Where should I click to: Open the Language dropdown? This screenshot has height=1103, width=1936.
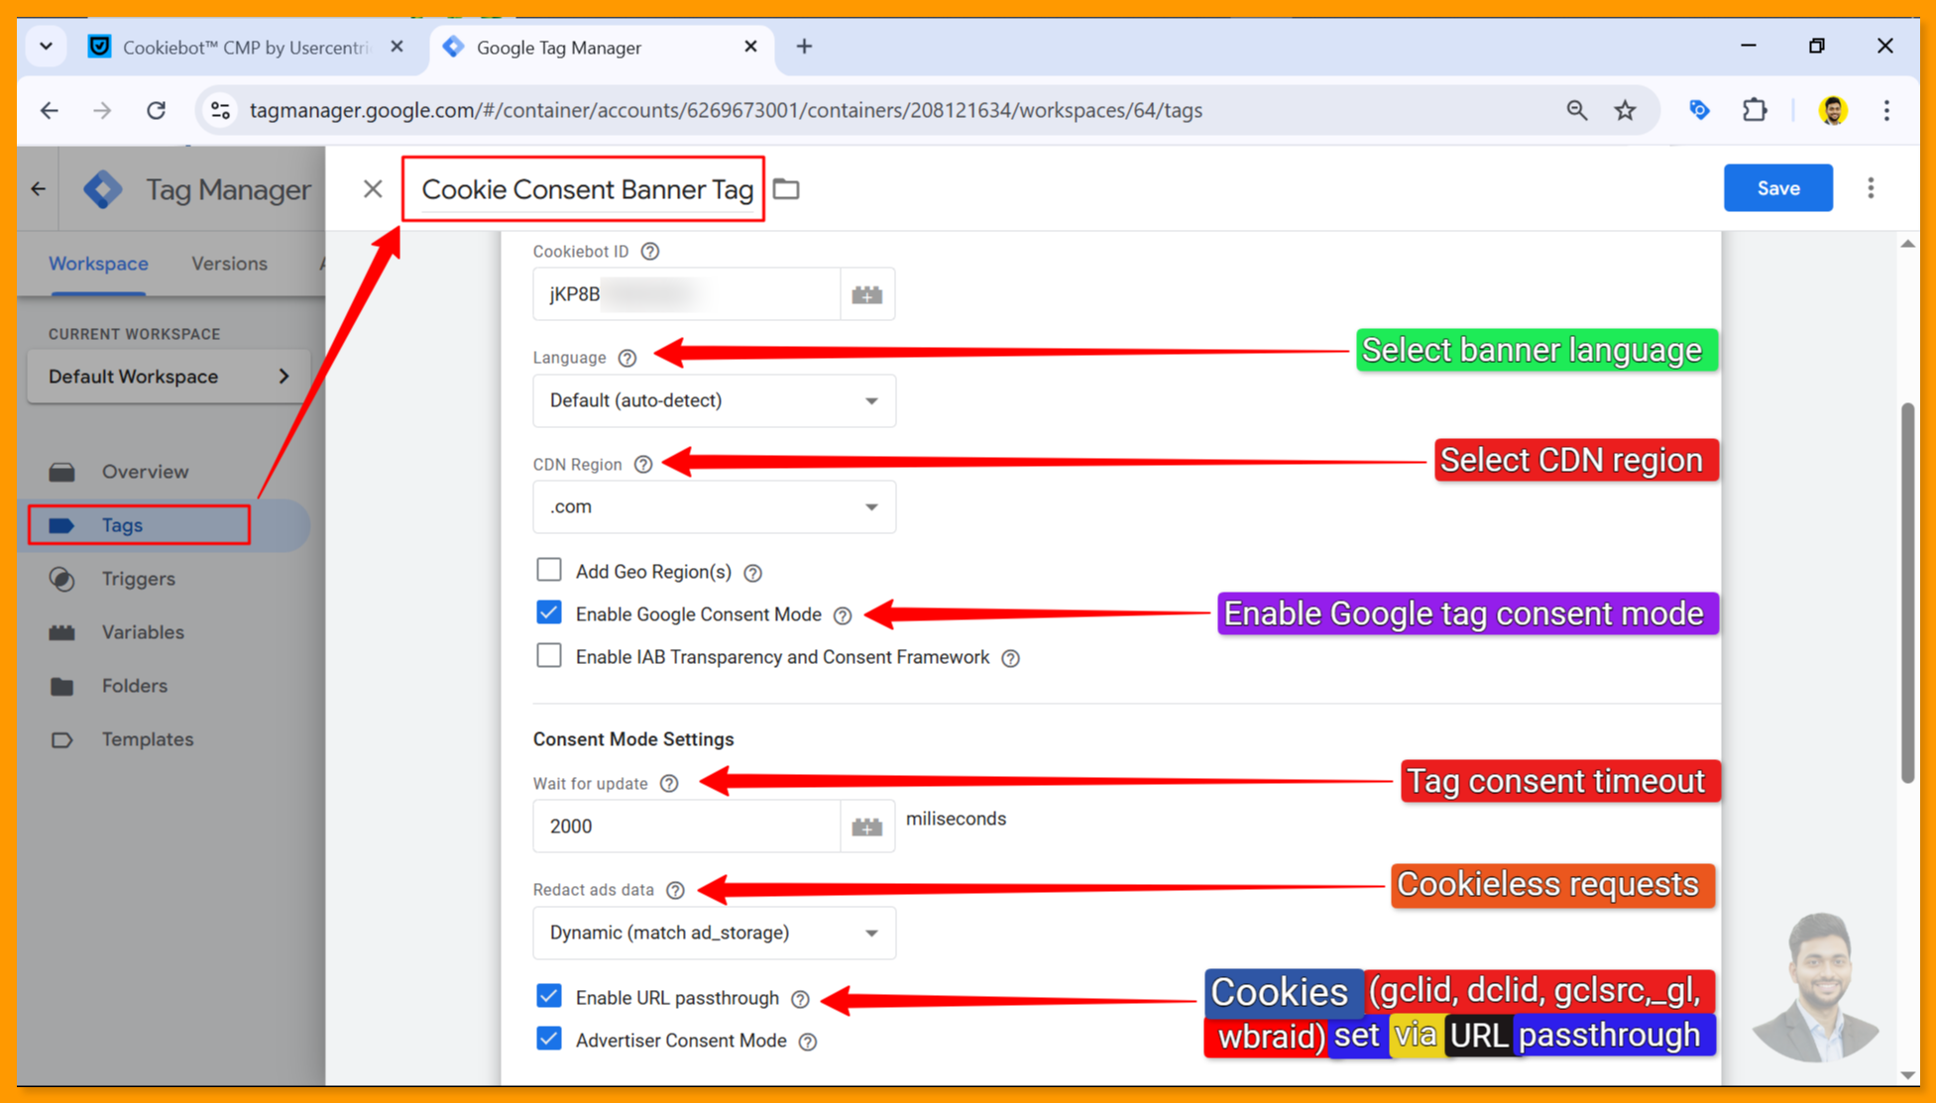click(714, 400)
